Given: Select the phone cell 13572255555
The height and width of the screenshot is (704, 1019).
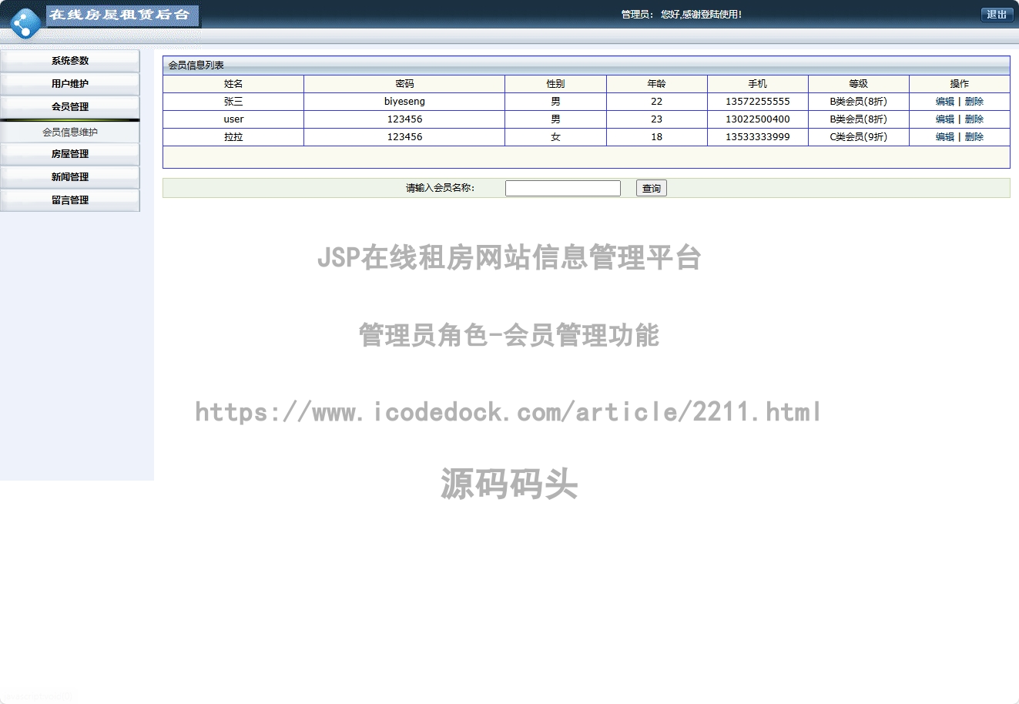Looking at the screenshot, I should pyautogui.click(x=758, y=102).
